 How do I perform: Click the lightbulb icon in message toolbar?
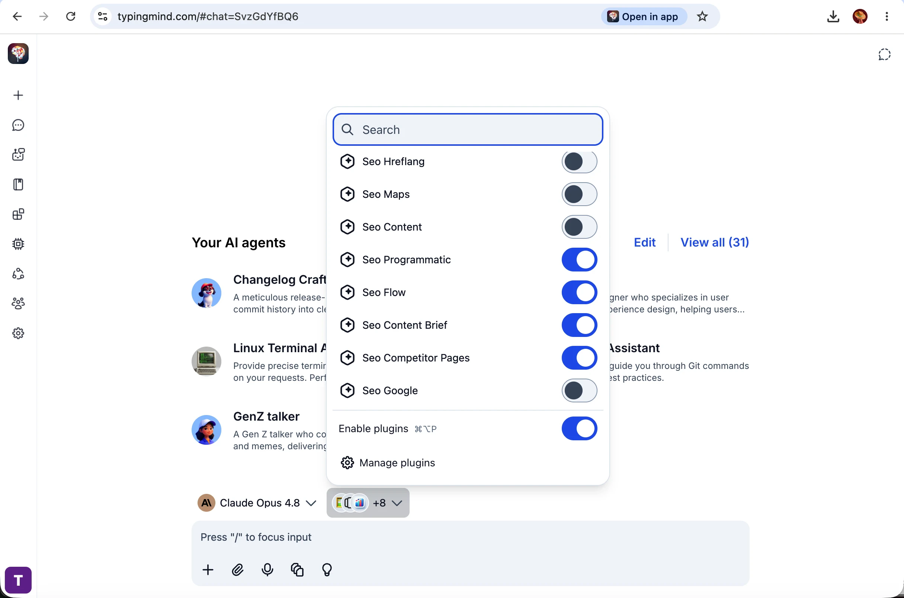pos(327,570)
